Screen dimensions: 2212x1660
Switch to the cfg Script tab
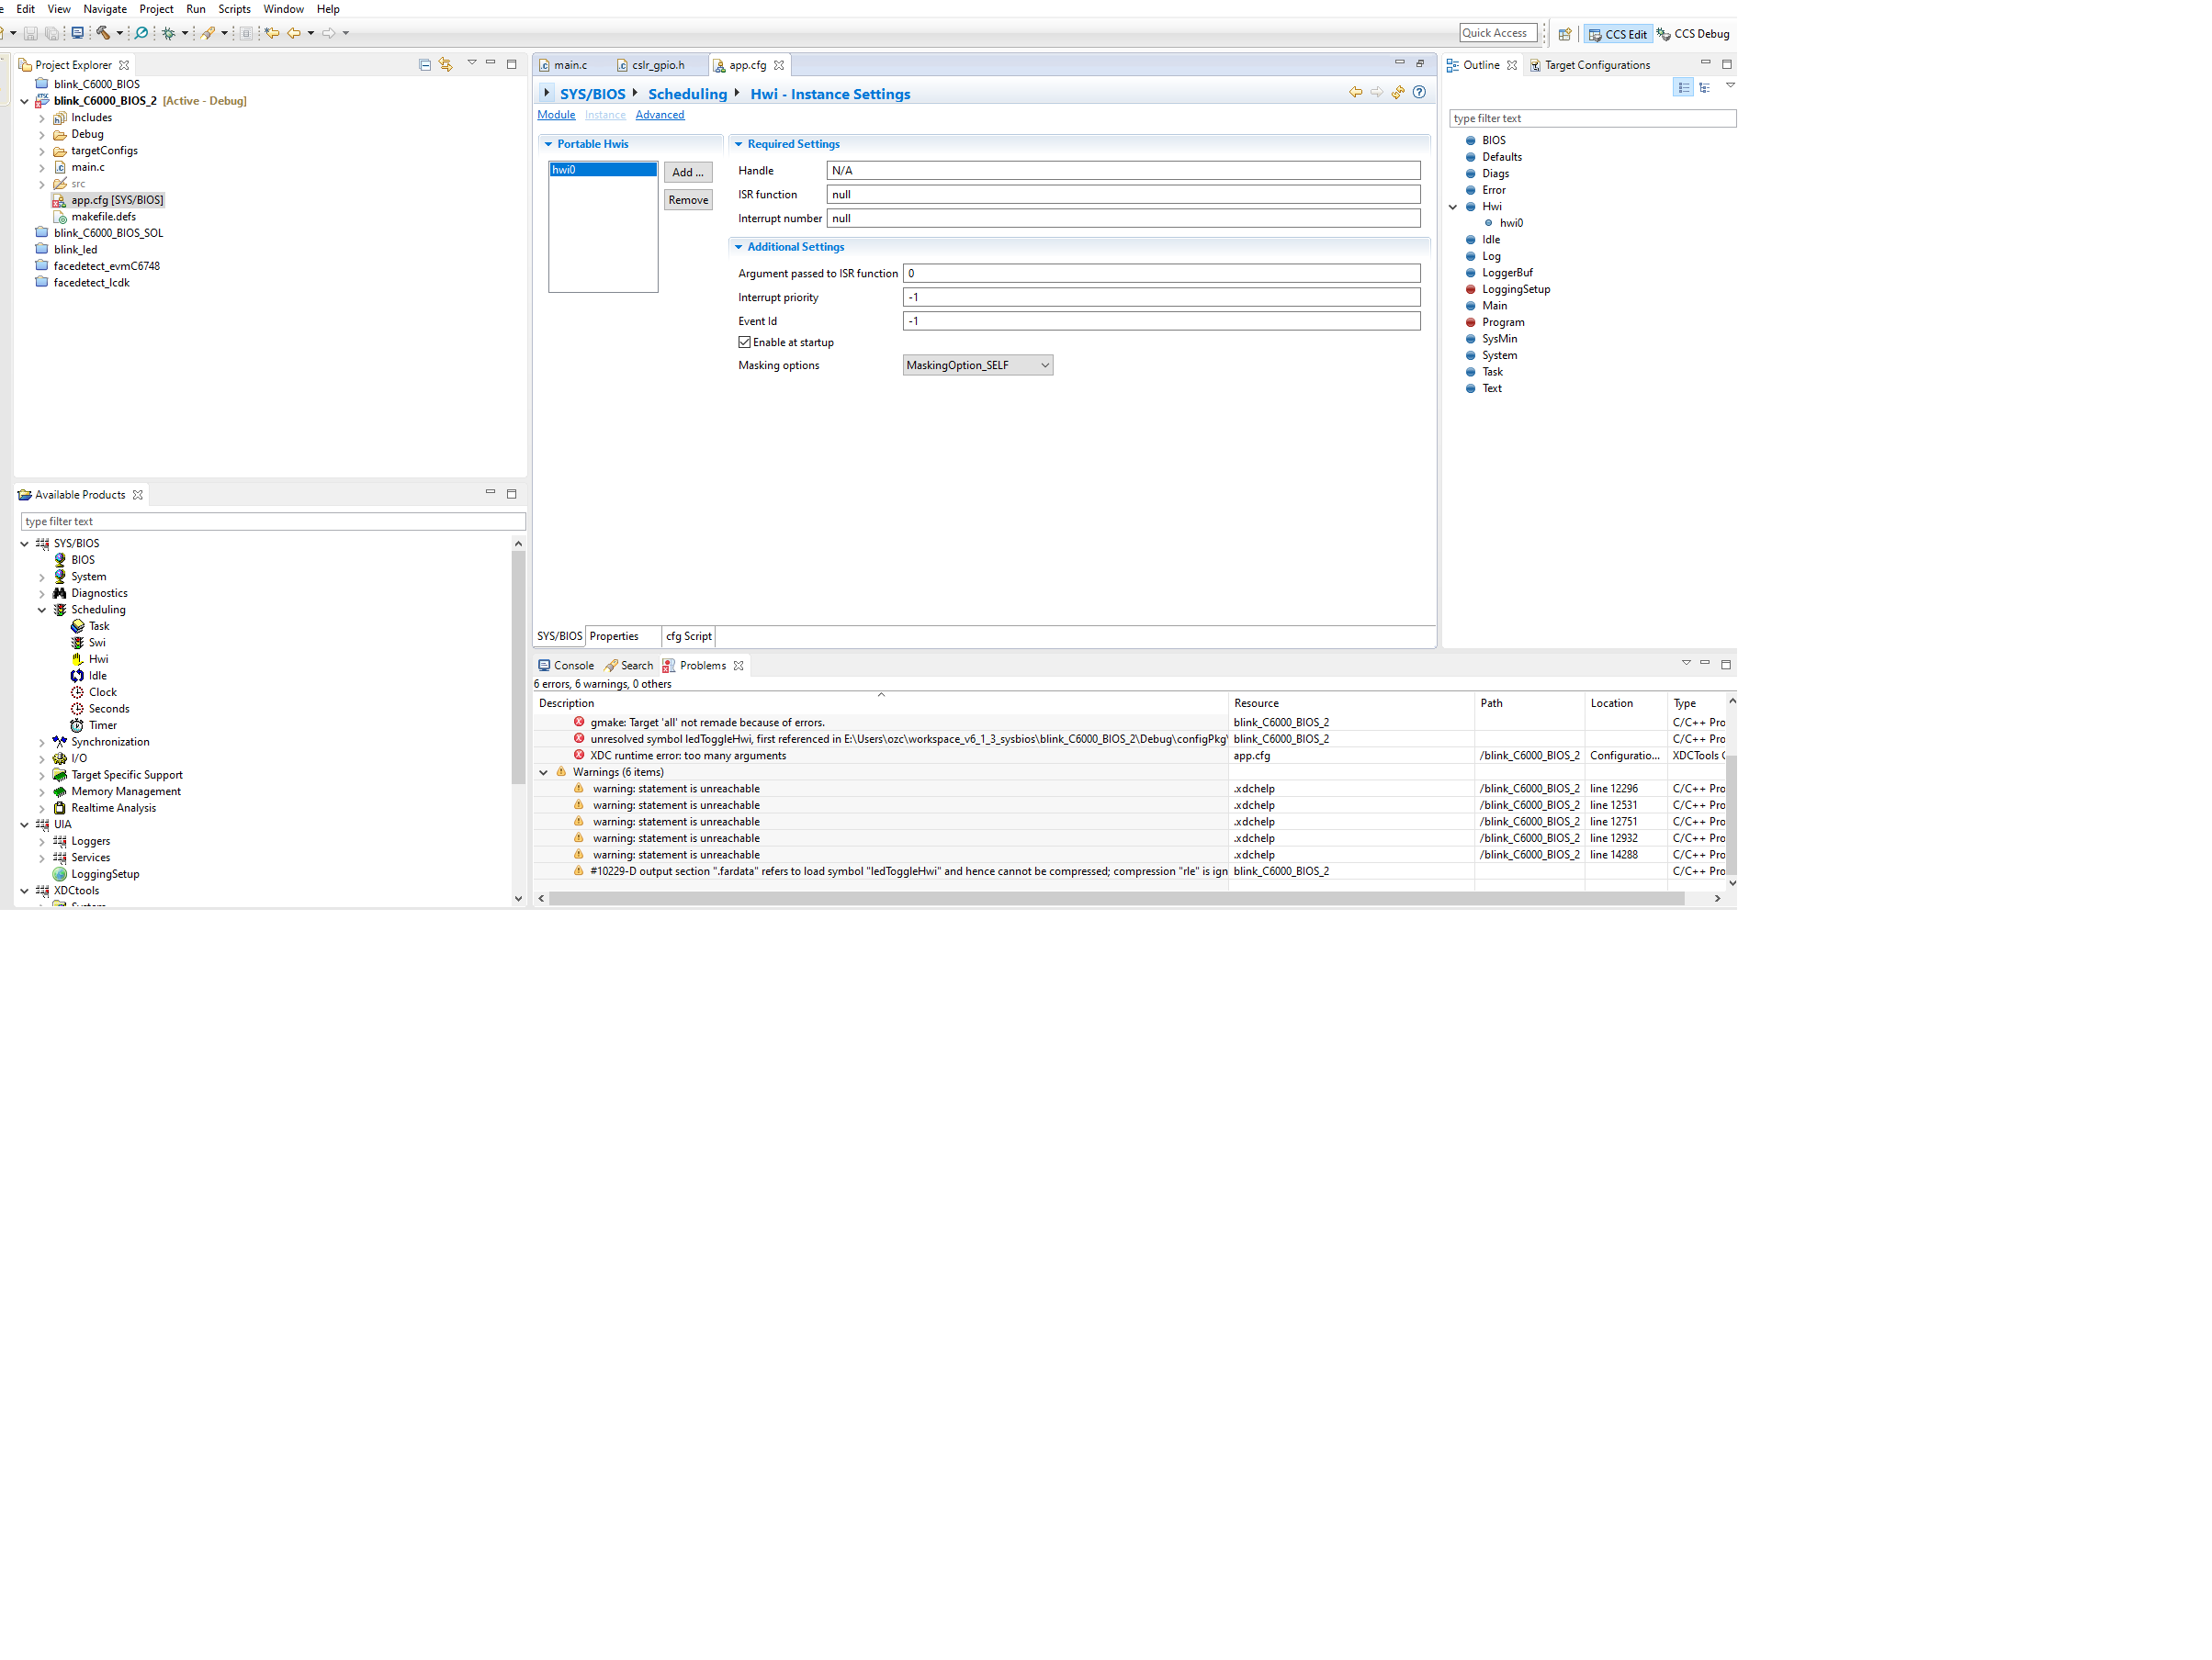pyautogui.click(x=688, y=636)
